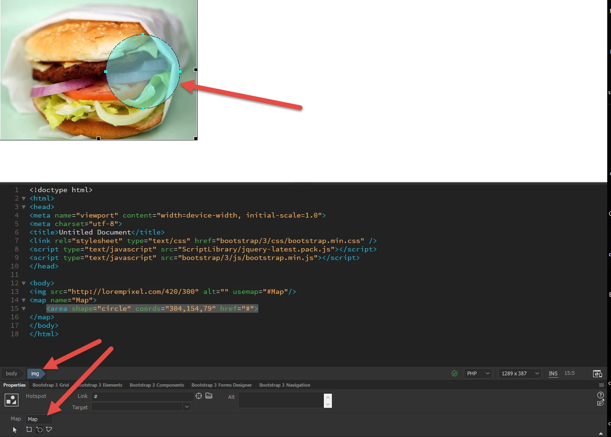Click the green no-errors check icon
The height and width of the screenshot is (437, 611).
(x=454, y=373)
